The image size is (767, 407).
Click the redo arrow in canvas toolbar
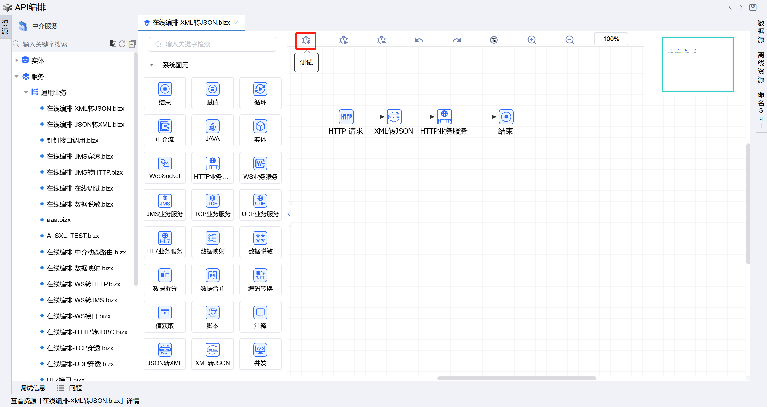pyautogui.click(x=456, y=40)
